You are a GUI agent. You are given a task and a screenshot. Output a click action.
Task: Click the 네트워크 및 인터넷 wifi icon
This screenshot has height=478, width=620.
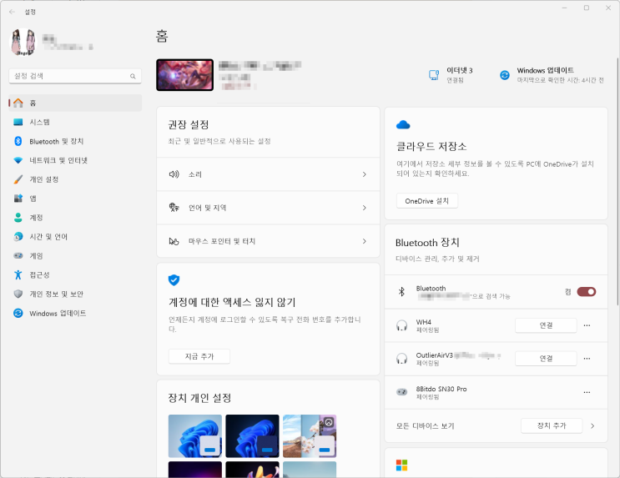(x=18, y=160)
